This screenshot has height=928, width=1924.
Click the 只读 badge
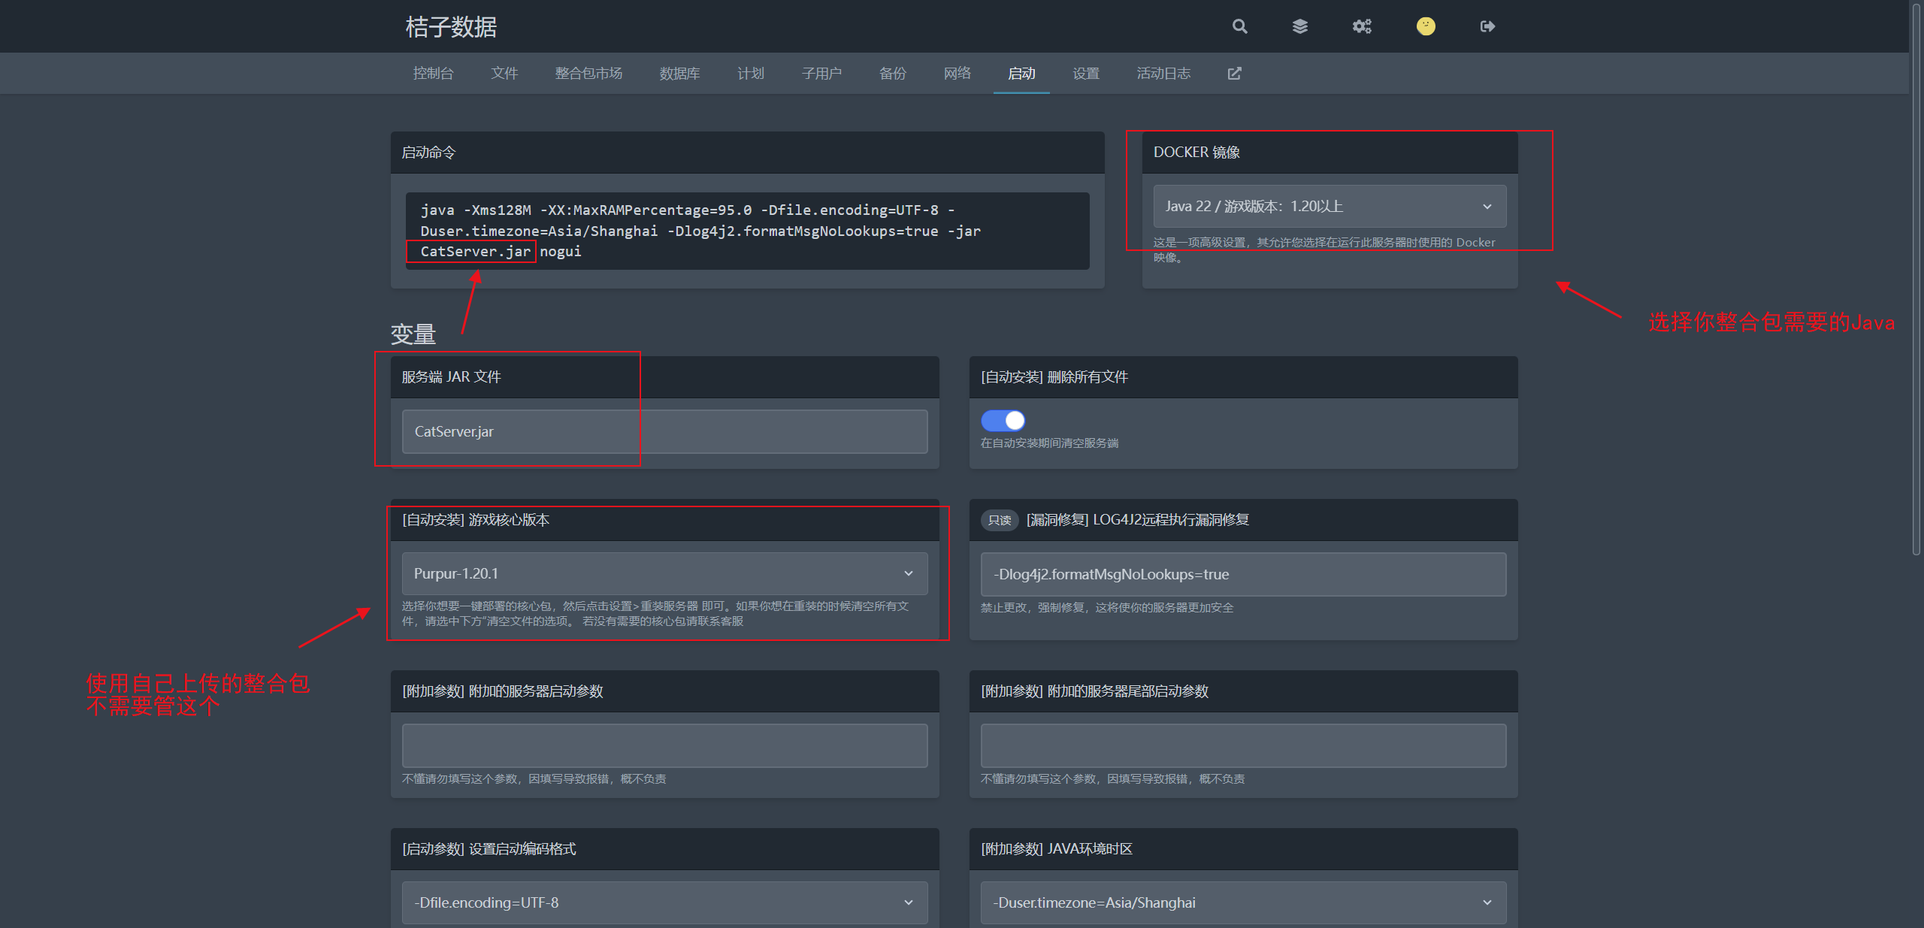[999, 520]
